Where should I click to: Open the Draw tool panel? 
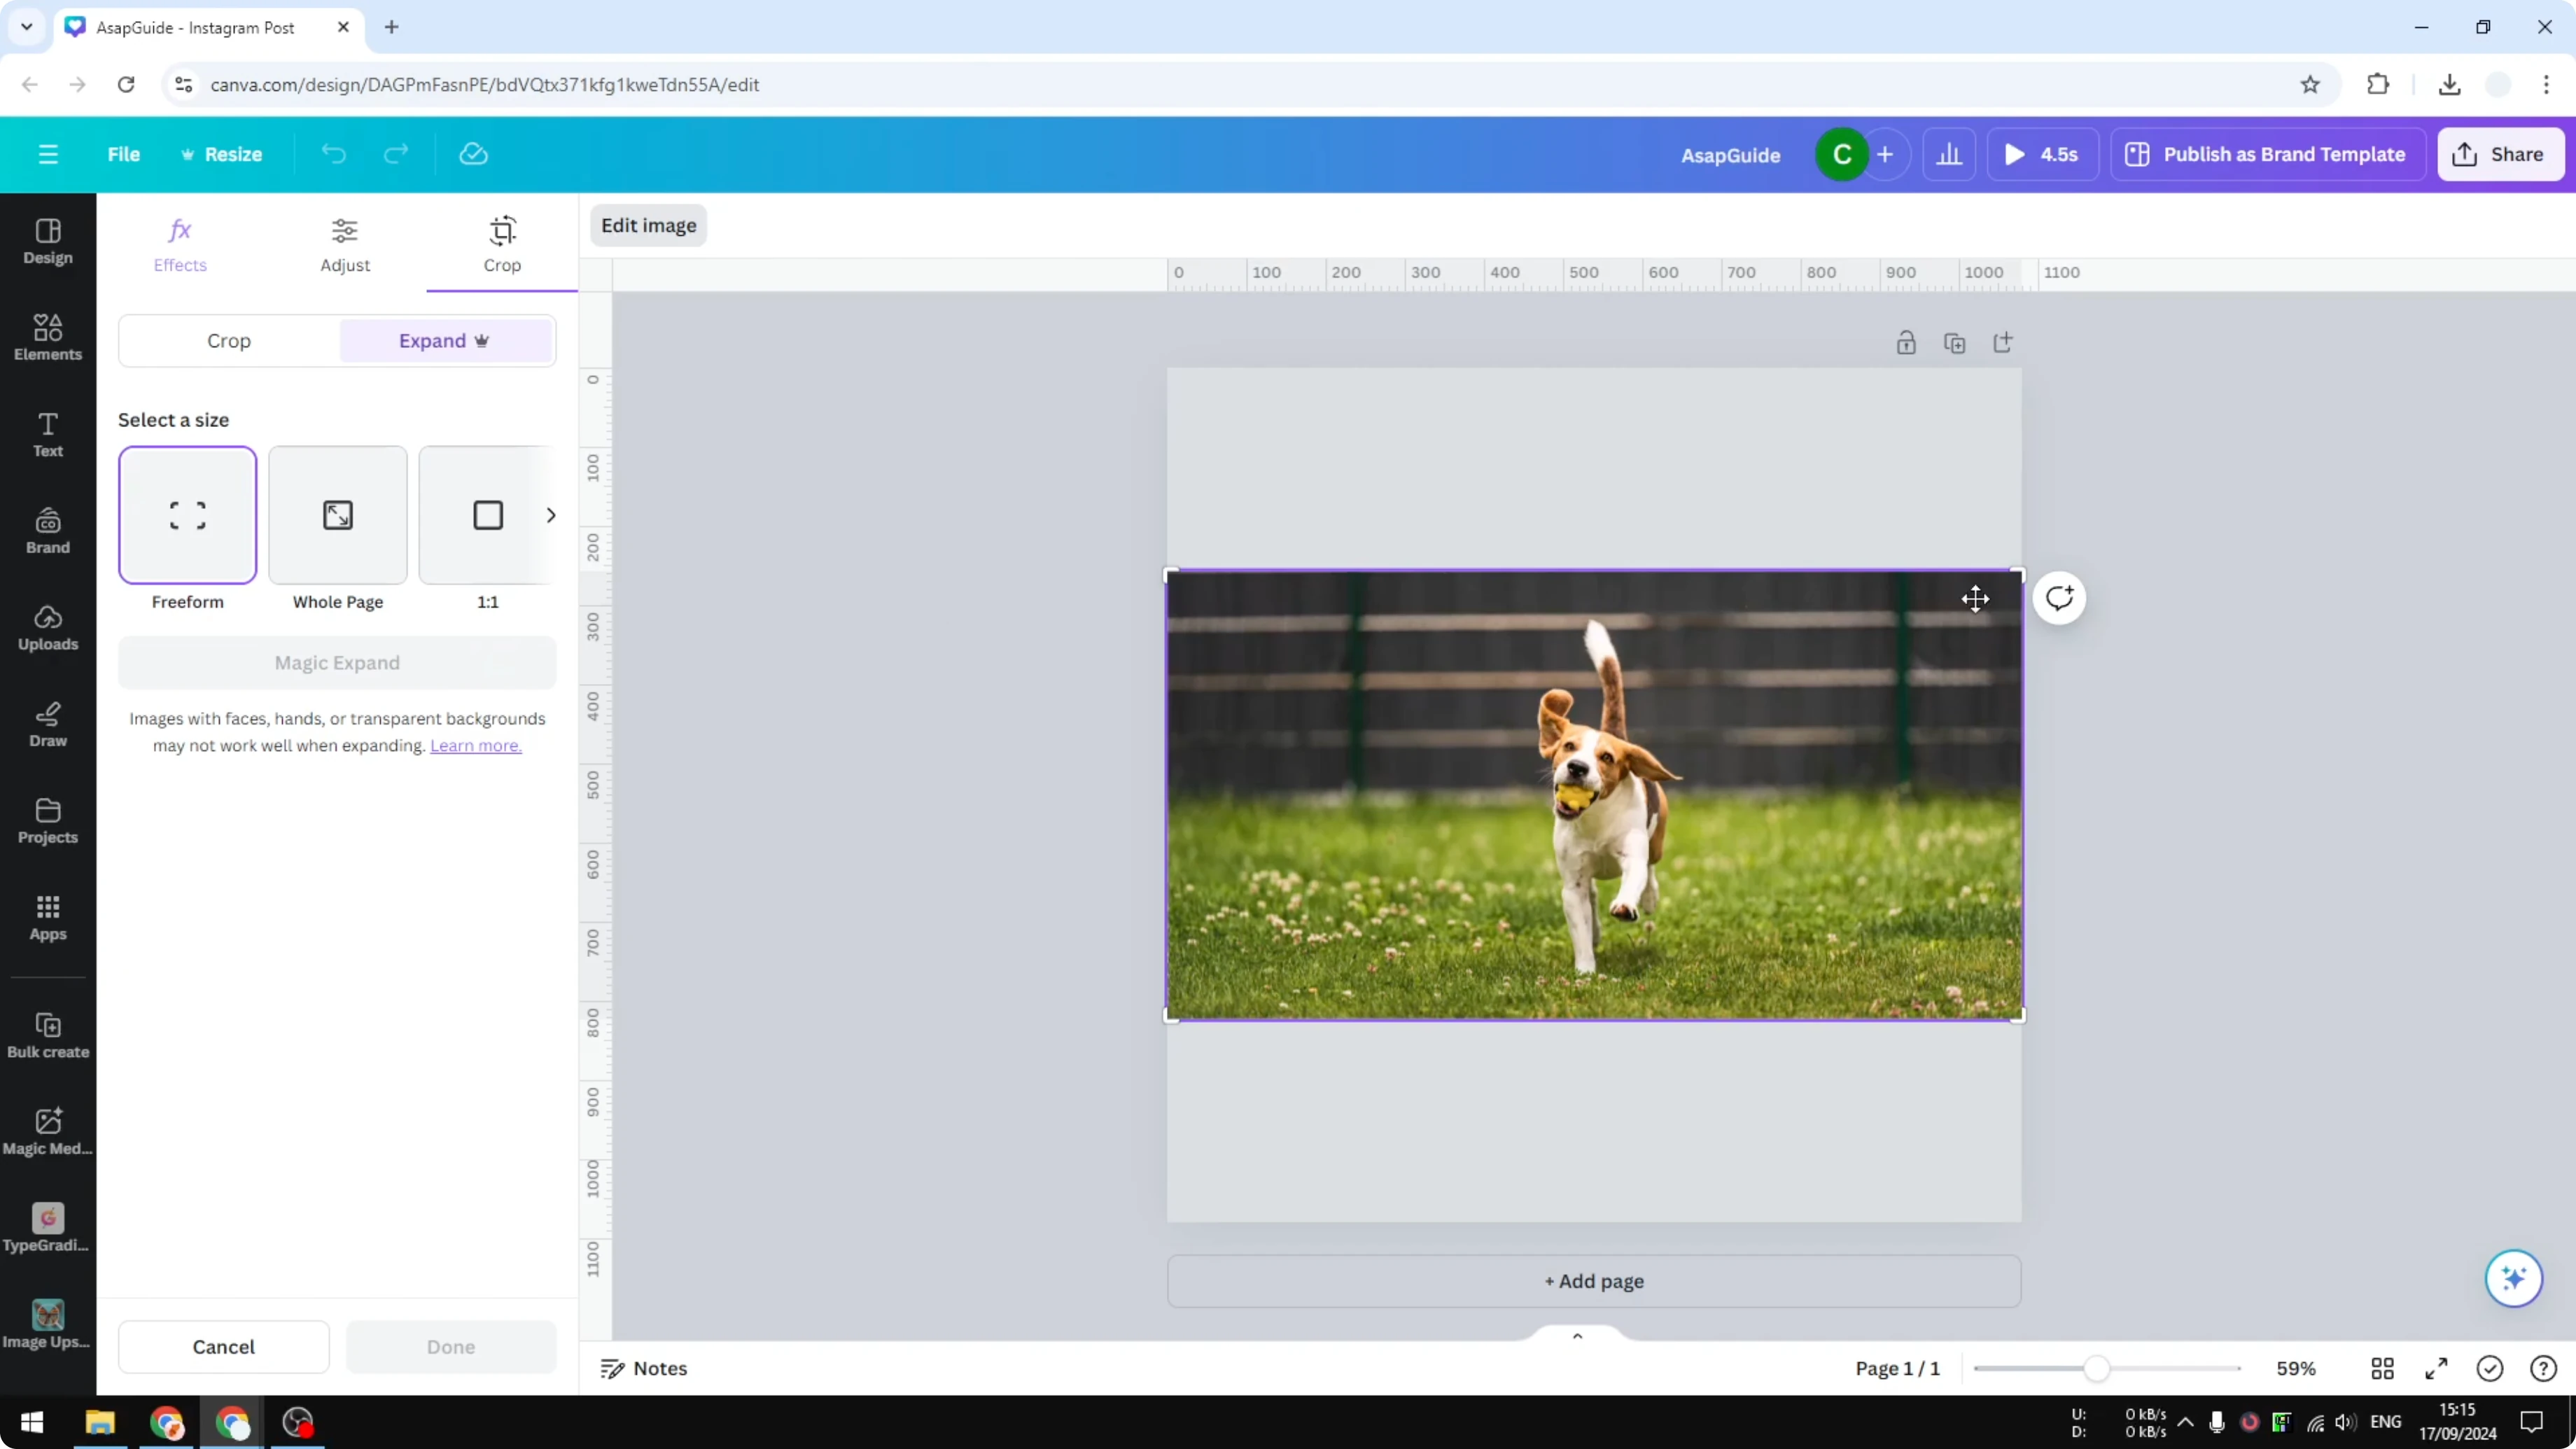coord(48,725)
